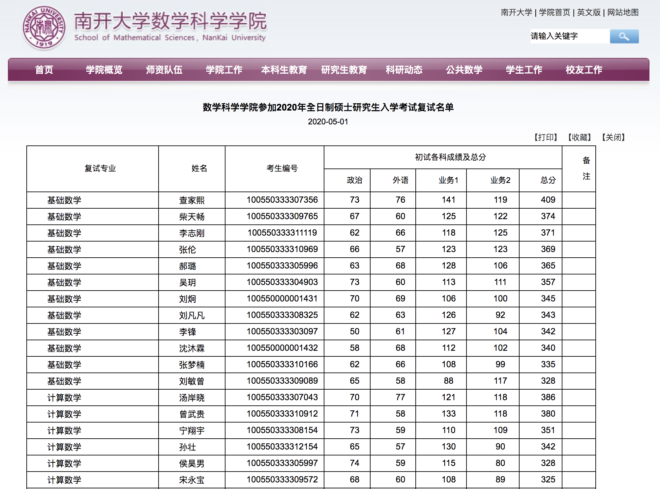
Task: Open the 公共数学 public mathematics menu
Action: 464,70
